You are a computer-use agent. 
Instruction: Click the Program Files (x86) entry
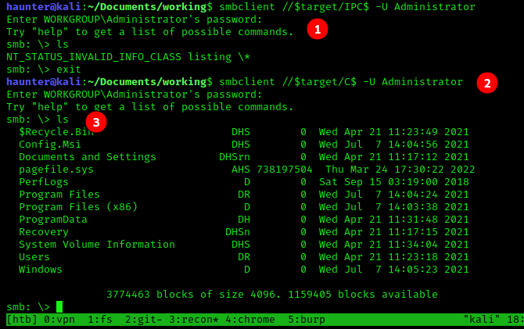[78, 207]
